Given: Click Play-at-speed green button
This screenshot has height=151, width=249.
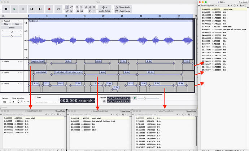Looking at the screenshot, I should pos(135,98).
